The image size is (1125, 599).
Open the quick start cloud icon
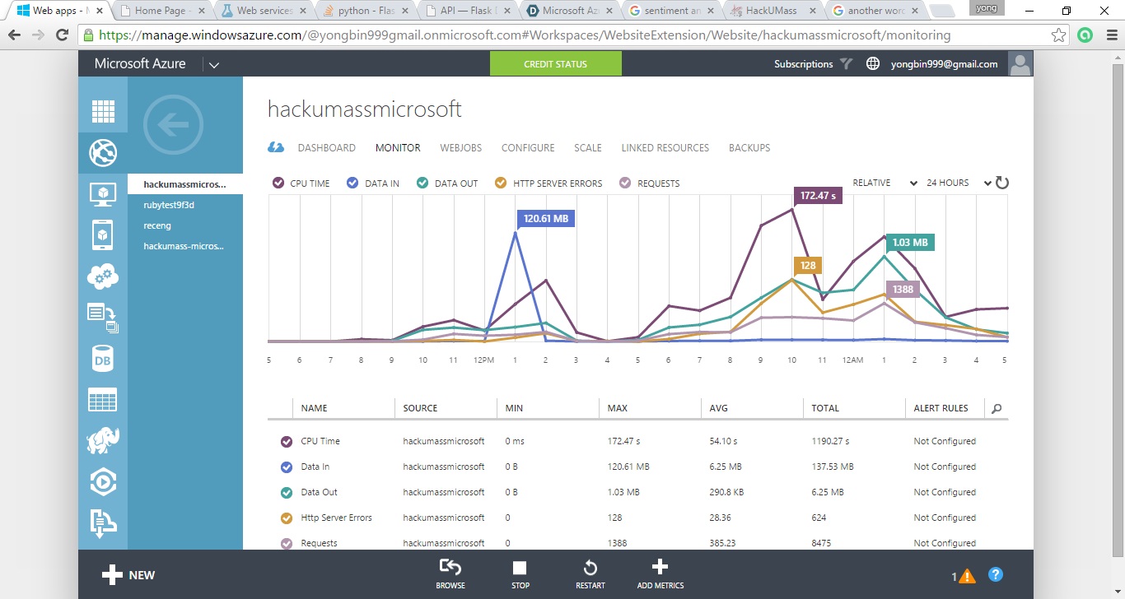276,147
